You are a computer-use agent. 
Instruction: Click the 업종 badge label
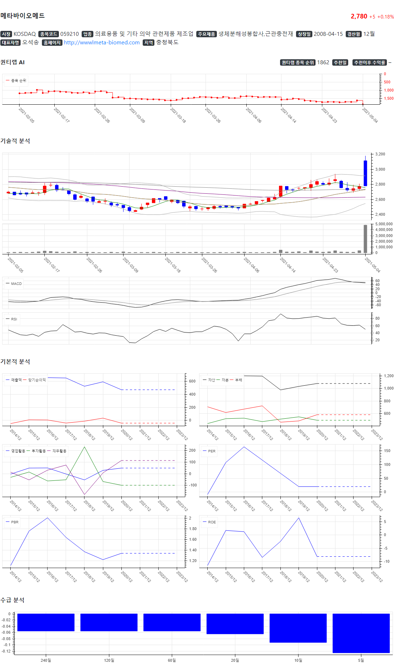pyautogui.click(x=87, y=34)
